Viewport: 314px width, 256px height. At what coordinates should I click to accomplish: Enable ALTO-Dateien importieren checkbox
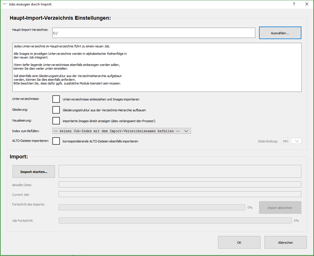tap(56, 141)
